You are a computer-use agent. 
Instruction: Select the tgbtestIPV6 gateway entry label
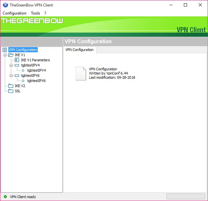pos(30,75)
